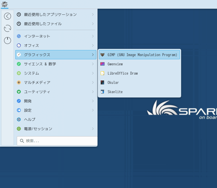
Task: Click the LibreOffice Draw icon
Action: [x=102, y=73]
